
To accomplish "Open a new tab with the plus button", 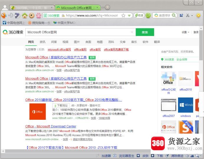I will (x=107, y=7).
